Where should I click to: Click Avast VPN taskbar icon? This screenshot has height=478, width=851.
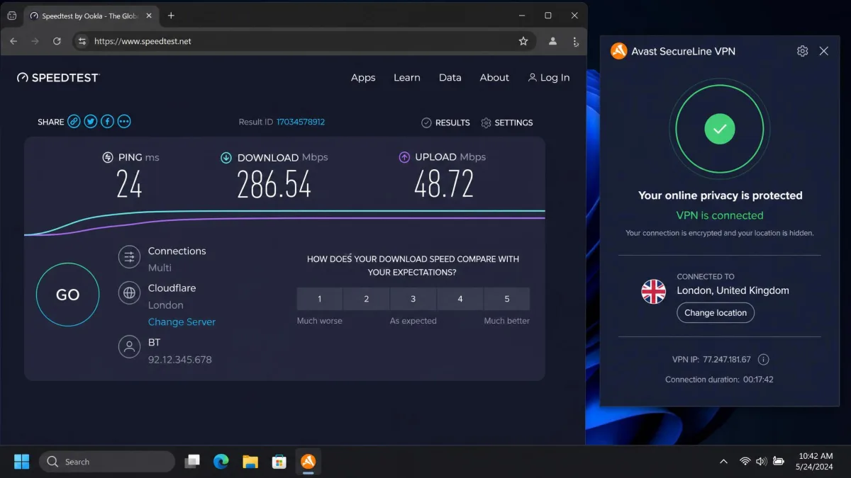click(x=308, y=462)
